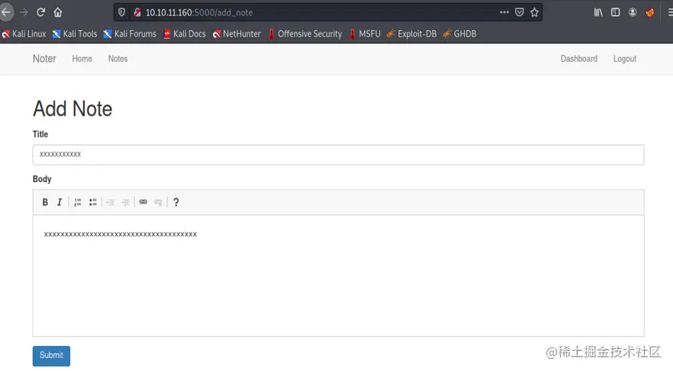The height and width of the screenshot is (371, 673).
Task: Open the Firefox account icon
Action: click(x=633, y=12)
